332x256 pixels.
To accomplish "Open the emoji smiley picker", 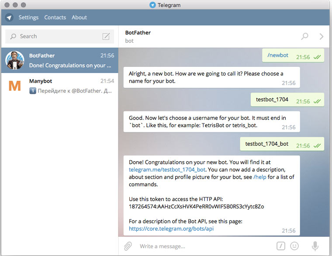I will coord(294,246).
